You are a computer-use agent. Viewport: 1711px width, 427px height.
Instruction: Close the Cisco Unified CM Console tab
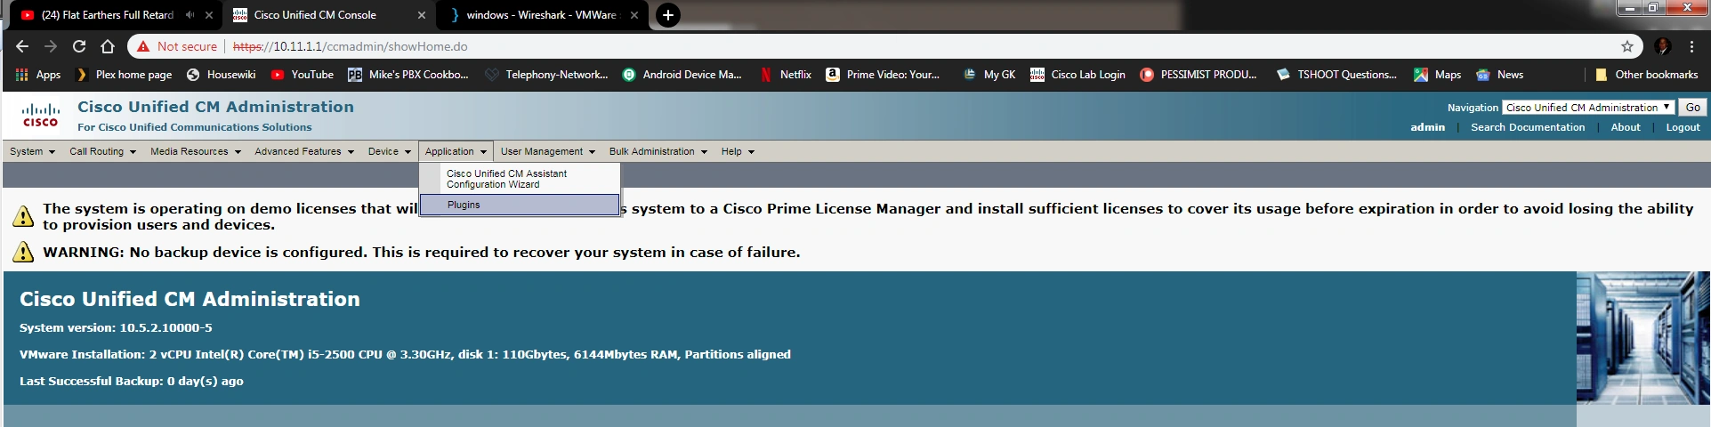point(422,15)
